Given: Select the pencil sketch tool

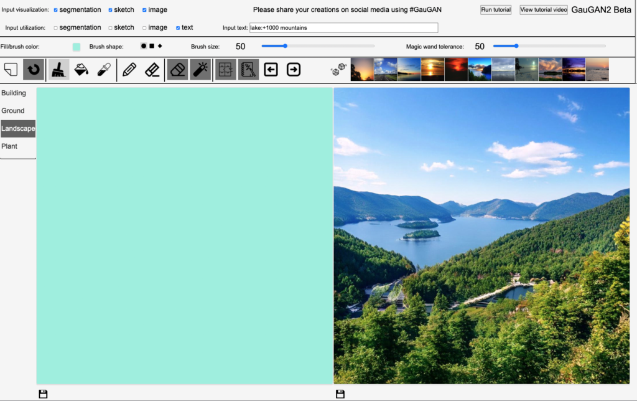Looking at the screenshot, I should click(x=129, y=70).
